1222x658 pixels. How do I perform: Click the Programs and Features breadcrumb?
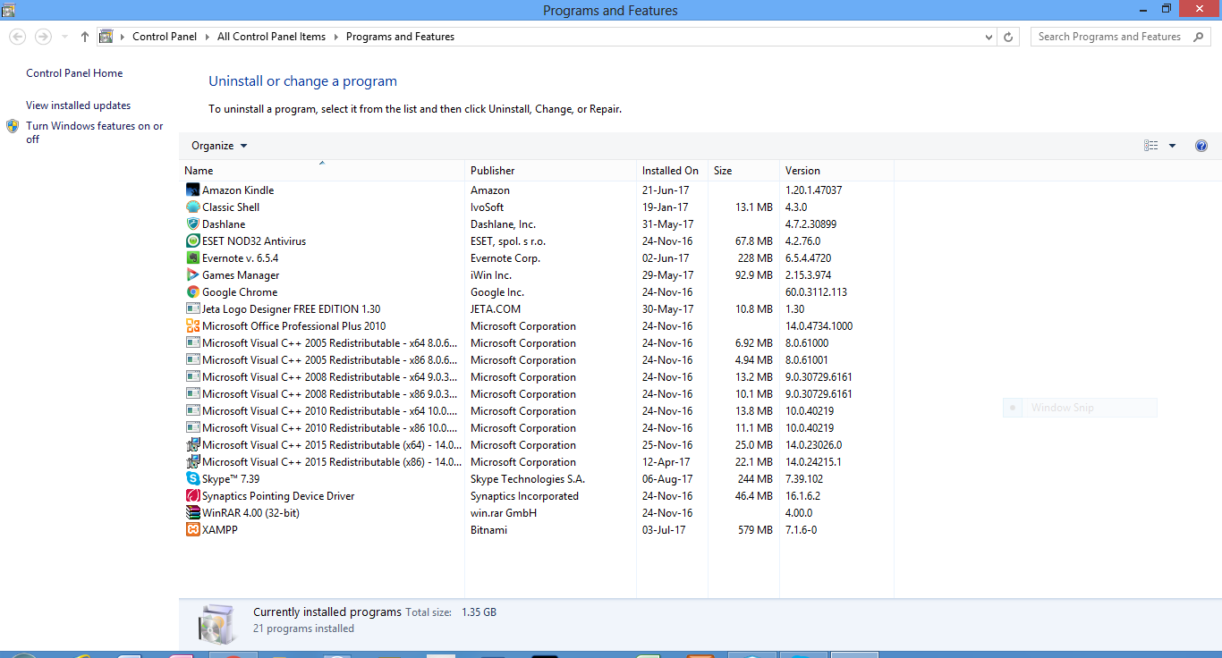400,37
